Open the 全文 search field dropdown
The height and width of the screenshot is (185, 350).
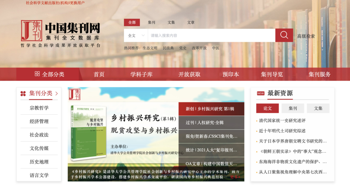136,35
